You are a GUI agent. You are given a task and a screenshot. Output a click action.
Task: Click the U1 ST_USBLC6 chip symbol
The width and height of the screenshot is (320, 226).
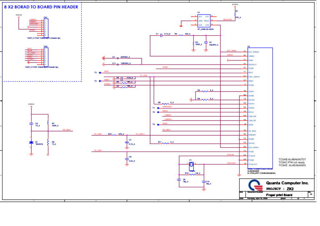point(204,21)
